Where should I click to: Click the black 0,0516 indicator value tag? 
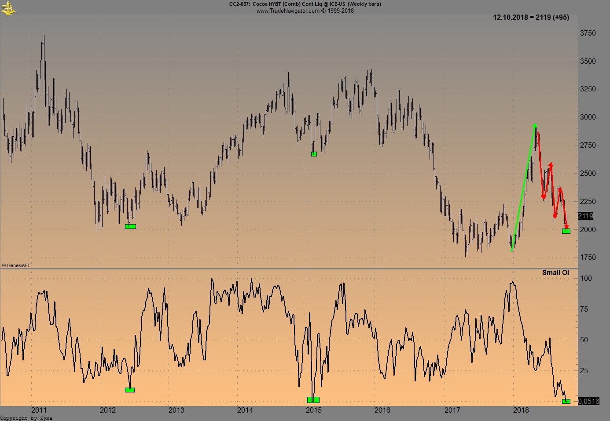(x=589, y=401)
